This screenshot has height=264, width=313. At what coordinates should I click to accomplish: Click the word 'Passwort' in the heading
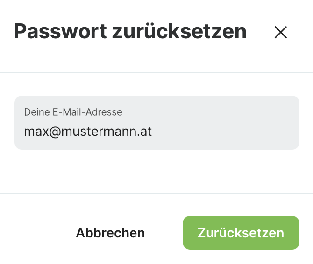[x=61, y=32]
